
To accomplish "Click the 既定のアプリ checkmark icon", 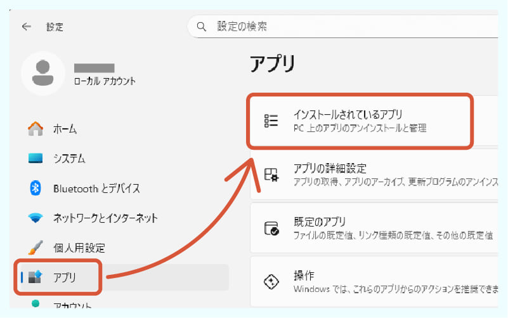I will [x=271, y=229].
